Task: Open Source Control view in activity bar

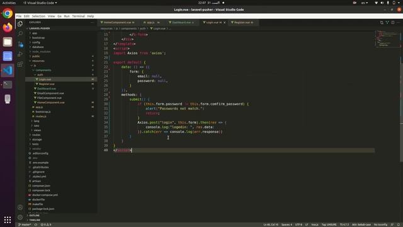Action: (x=20, y=44)
